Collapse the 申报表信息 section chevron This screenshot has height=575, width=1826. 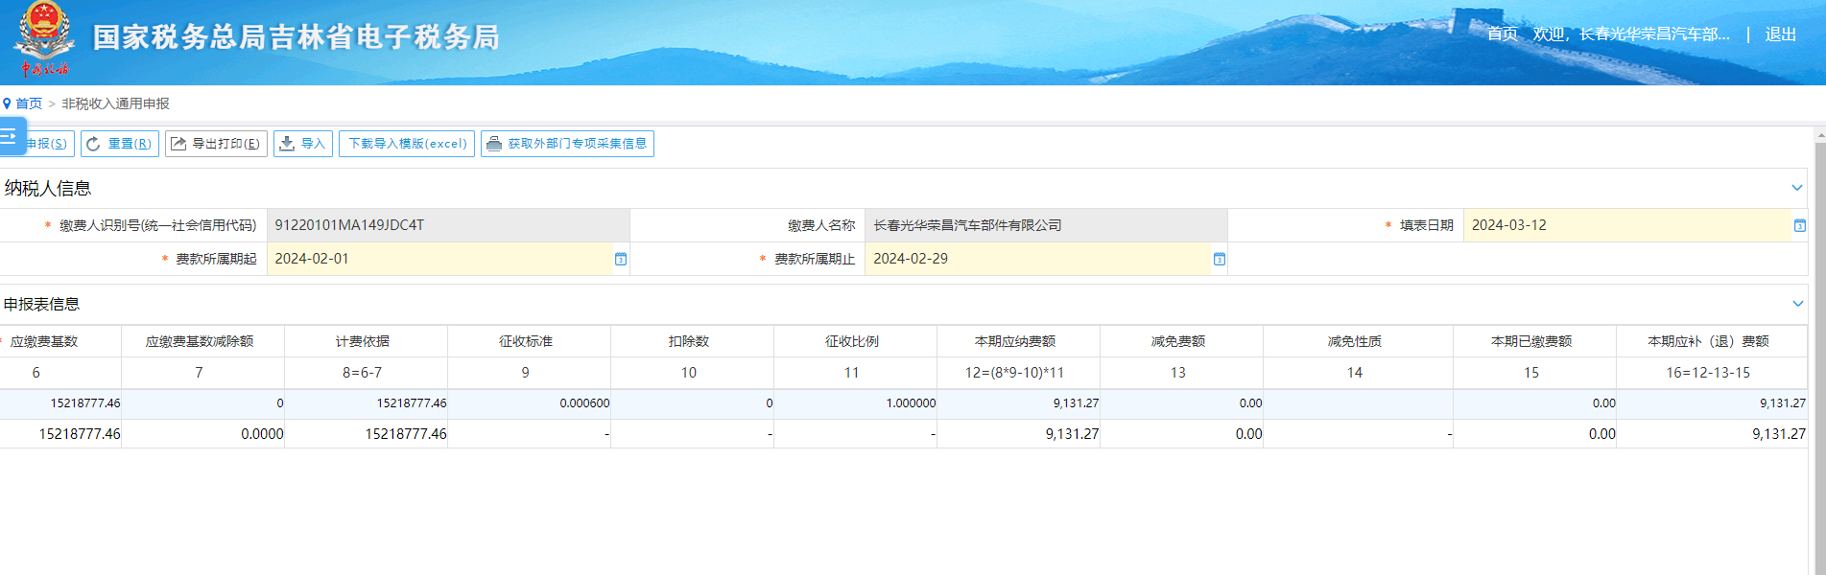pos(1797,304)
